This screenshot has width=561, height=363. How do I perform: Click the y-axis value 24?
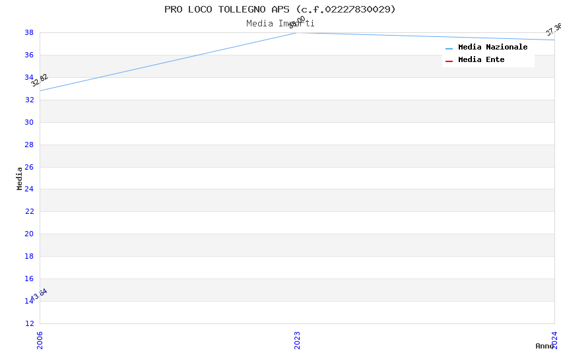(x=29, y=189)
